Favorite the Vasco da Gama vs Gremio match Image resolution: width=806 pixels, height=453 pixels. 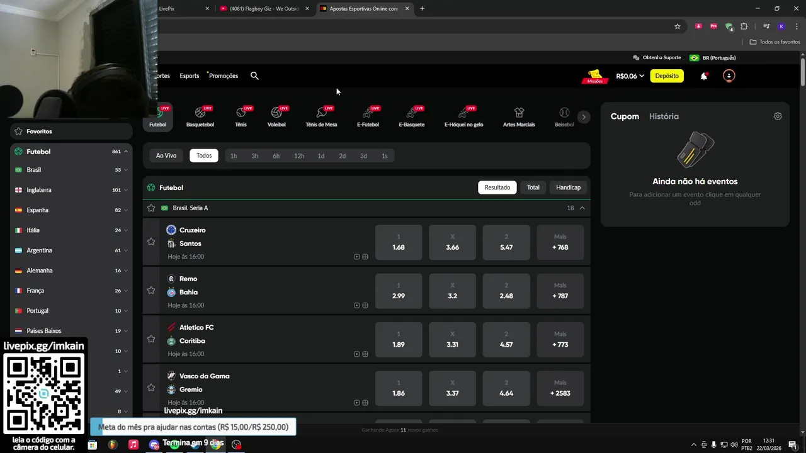click(151, 388)
